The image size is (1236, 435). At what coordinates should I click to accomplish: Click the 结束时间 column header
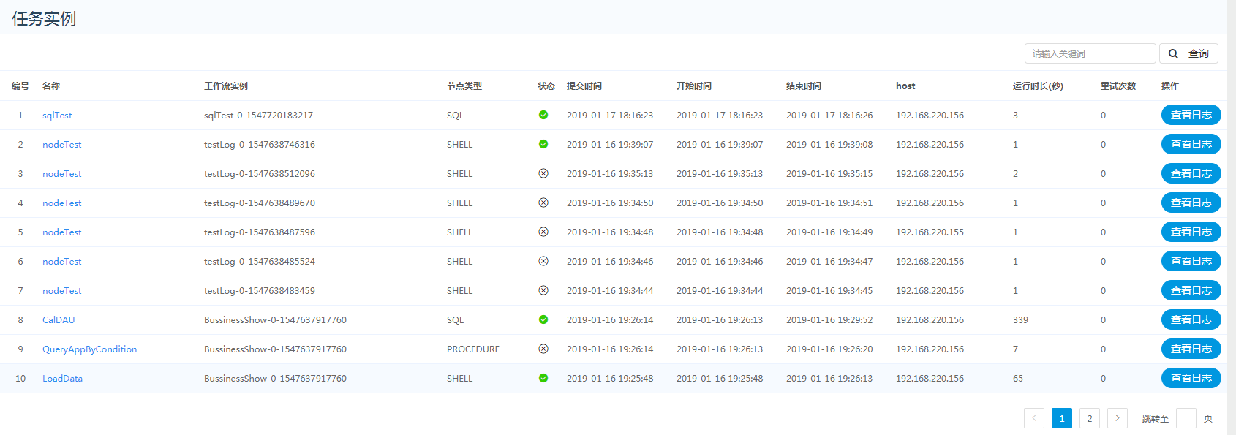coord(804,86)
